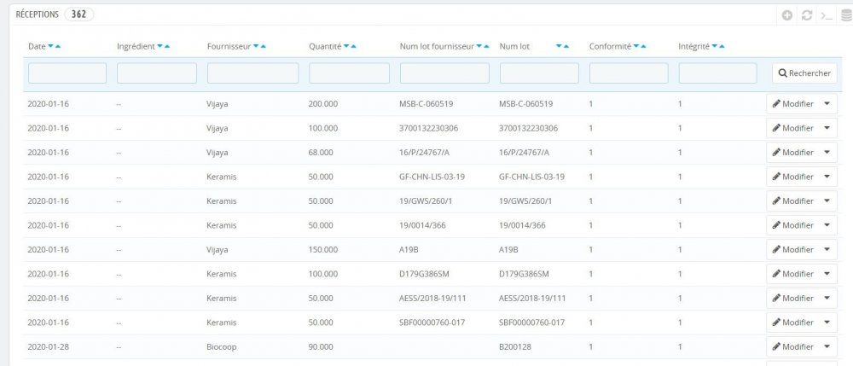Sort Intégrité column ascending
This screenshot has width=853, height=366.
point(722,47)
